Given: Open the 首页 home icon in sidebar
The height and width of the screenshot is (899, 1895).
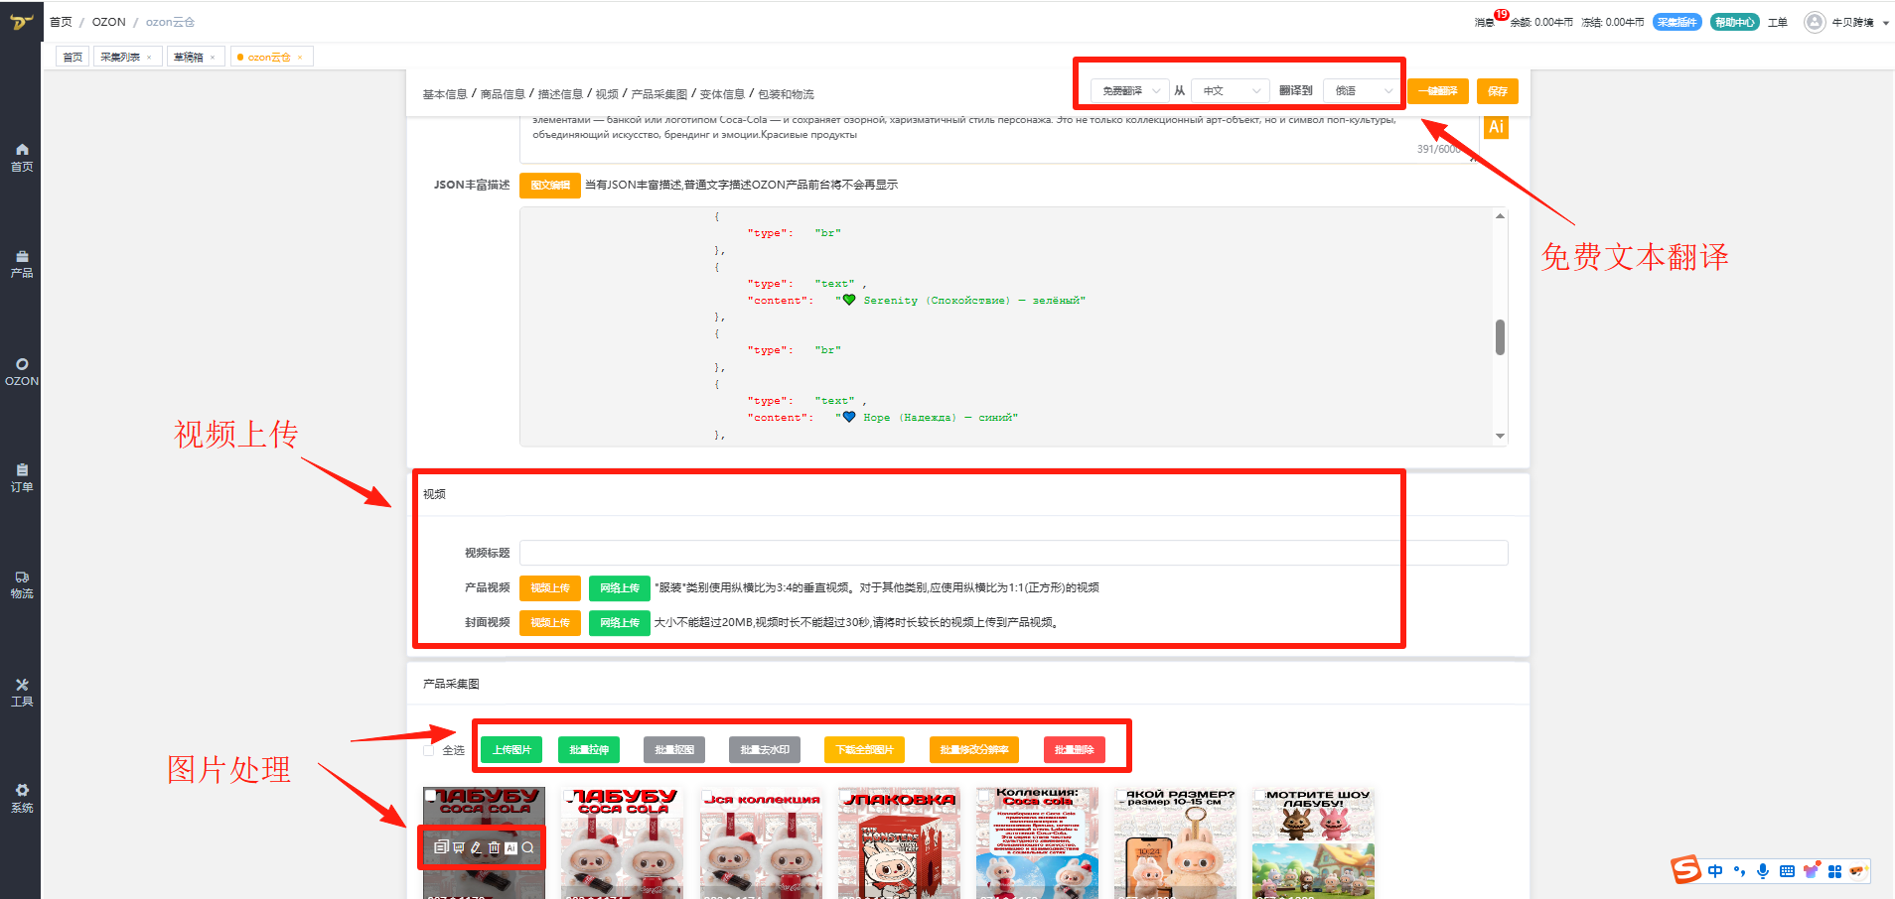Looking at the screenshot, I should (x=22, y=157).
